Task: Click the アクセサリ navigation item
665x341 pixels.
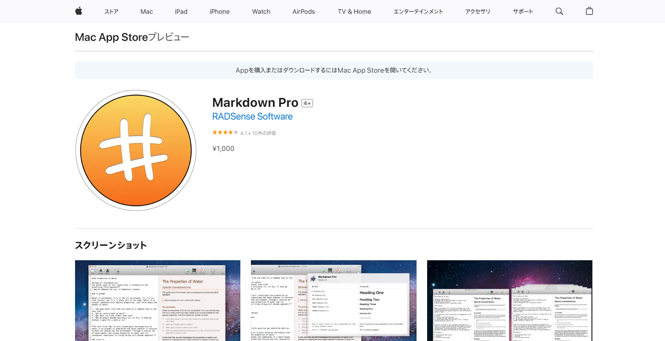Action: [x=478, y=11]
